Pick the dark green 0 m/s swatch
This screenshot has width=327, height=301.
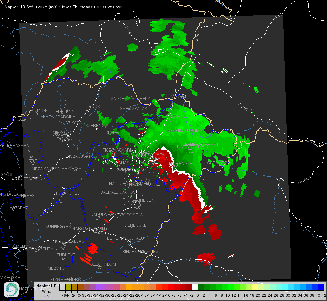click(x=201, y=287)
